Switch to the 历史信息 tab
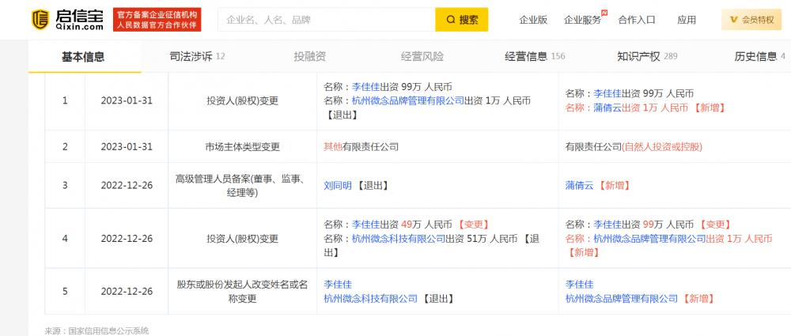The width and height of the screenshot is (791, 336). pos(759,56)
